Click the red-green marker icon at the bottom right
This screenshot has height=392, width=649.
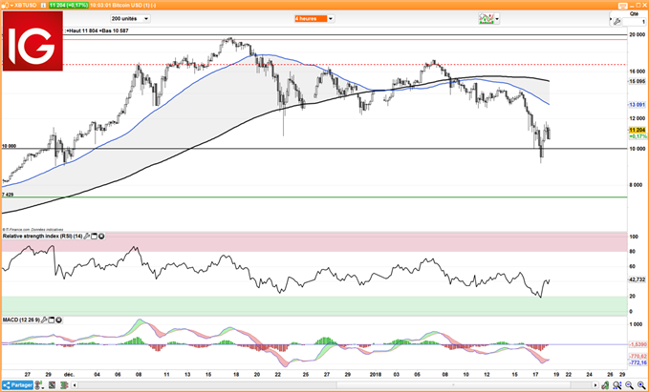pyautogui.click(x=605, y=385)
